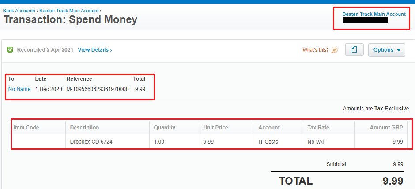Viewport: 415px width, 189px height.
Task: Click the Unit Price 9.99 cell
Action: [226, 142]
